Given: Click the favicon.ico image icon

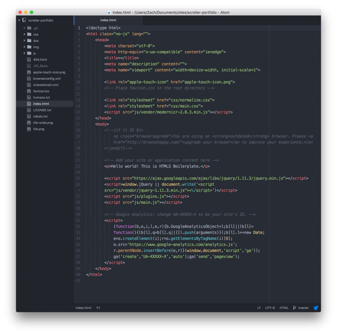Looking at the screenshot, I should pos(29,91).
